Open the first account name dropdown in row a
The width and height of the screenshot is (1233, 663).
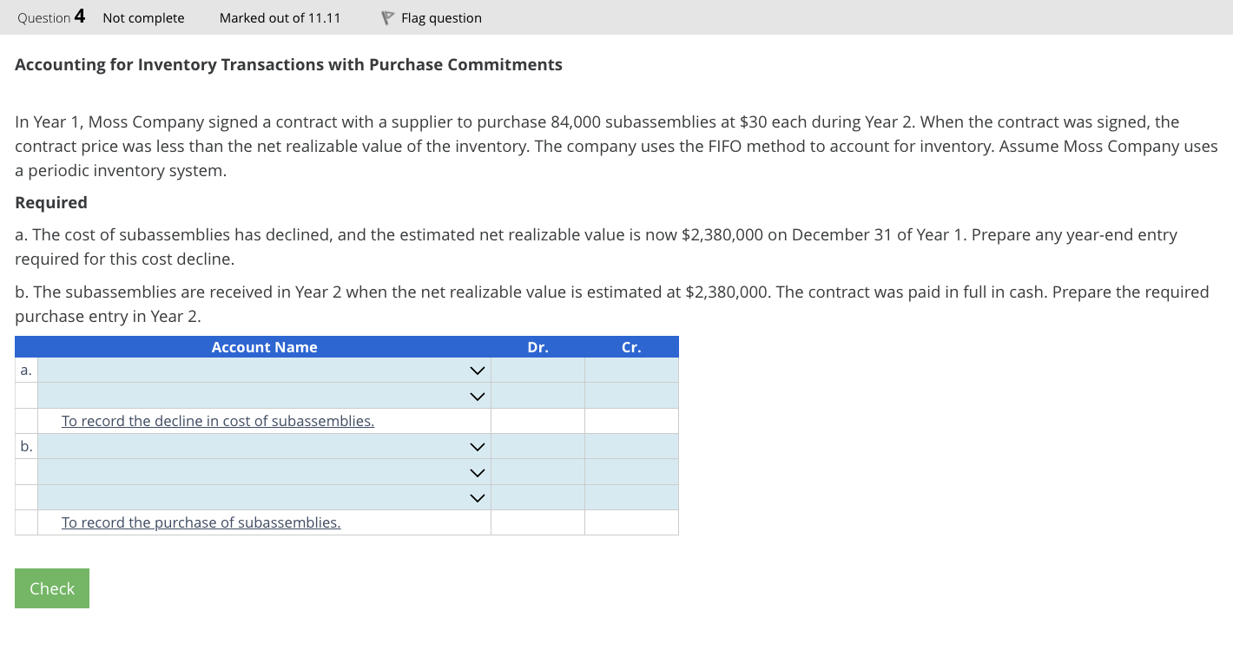(x=476, y=370)
